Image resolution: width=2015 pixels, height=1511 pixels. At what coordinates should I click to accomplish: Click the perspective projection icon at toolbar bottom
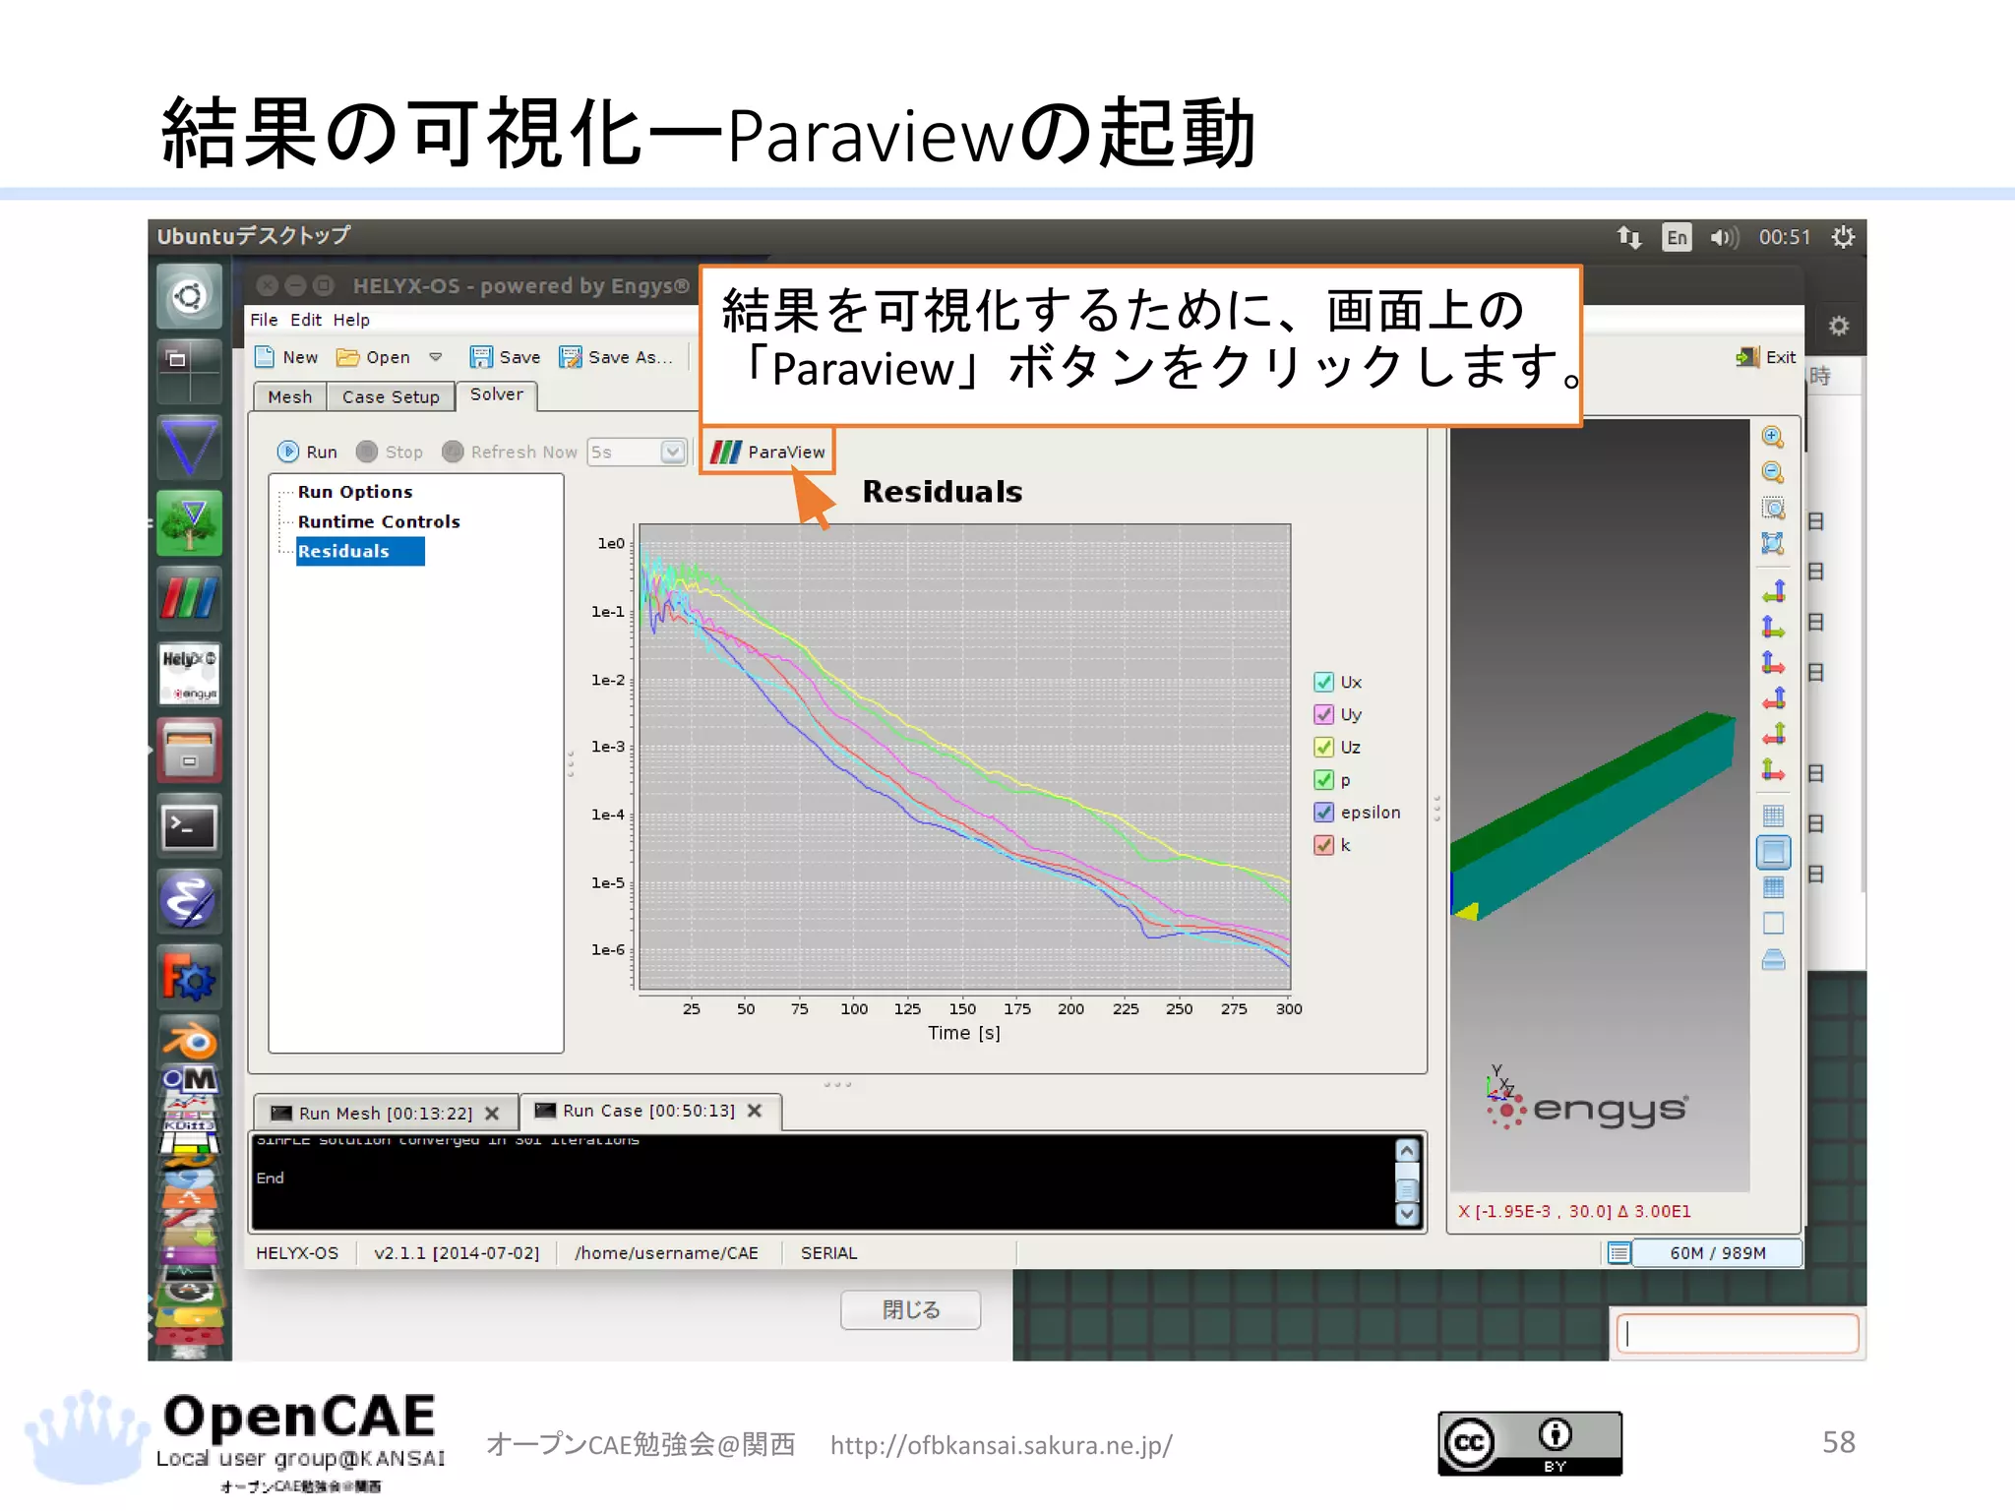pyautogui.click(x=1773, y=960)
